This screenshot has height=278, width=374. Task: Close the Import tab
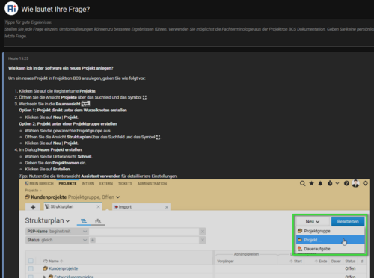tap(167, 207)
